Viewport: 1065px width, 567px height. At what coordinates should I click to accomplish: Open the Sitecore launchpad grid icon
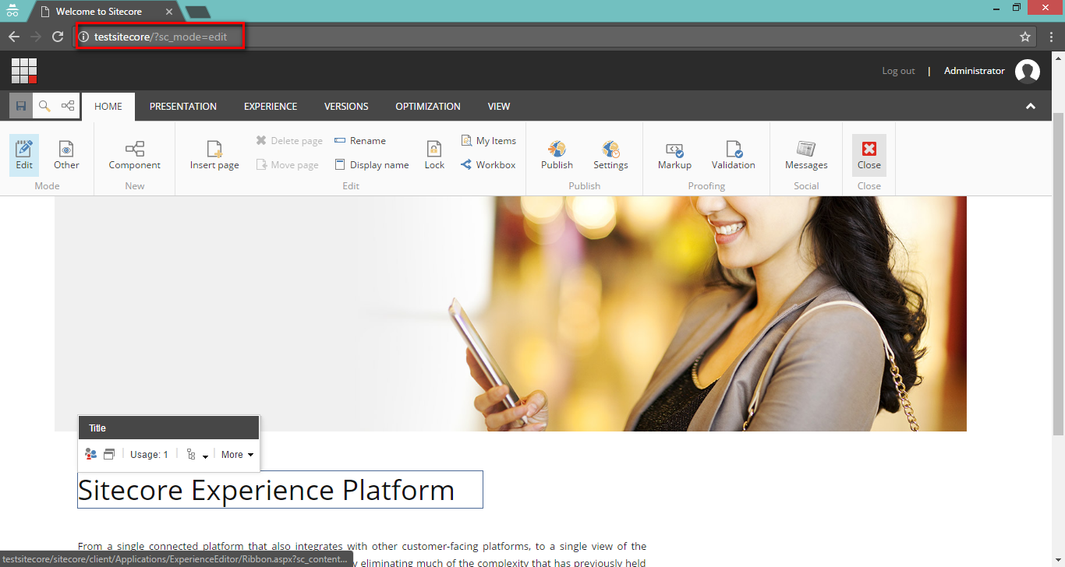point(24,71)
